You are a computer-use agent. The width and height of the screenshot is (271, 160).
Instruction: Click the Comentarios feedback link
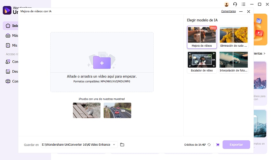point(229,11)
